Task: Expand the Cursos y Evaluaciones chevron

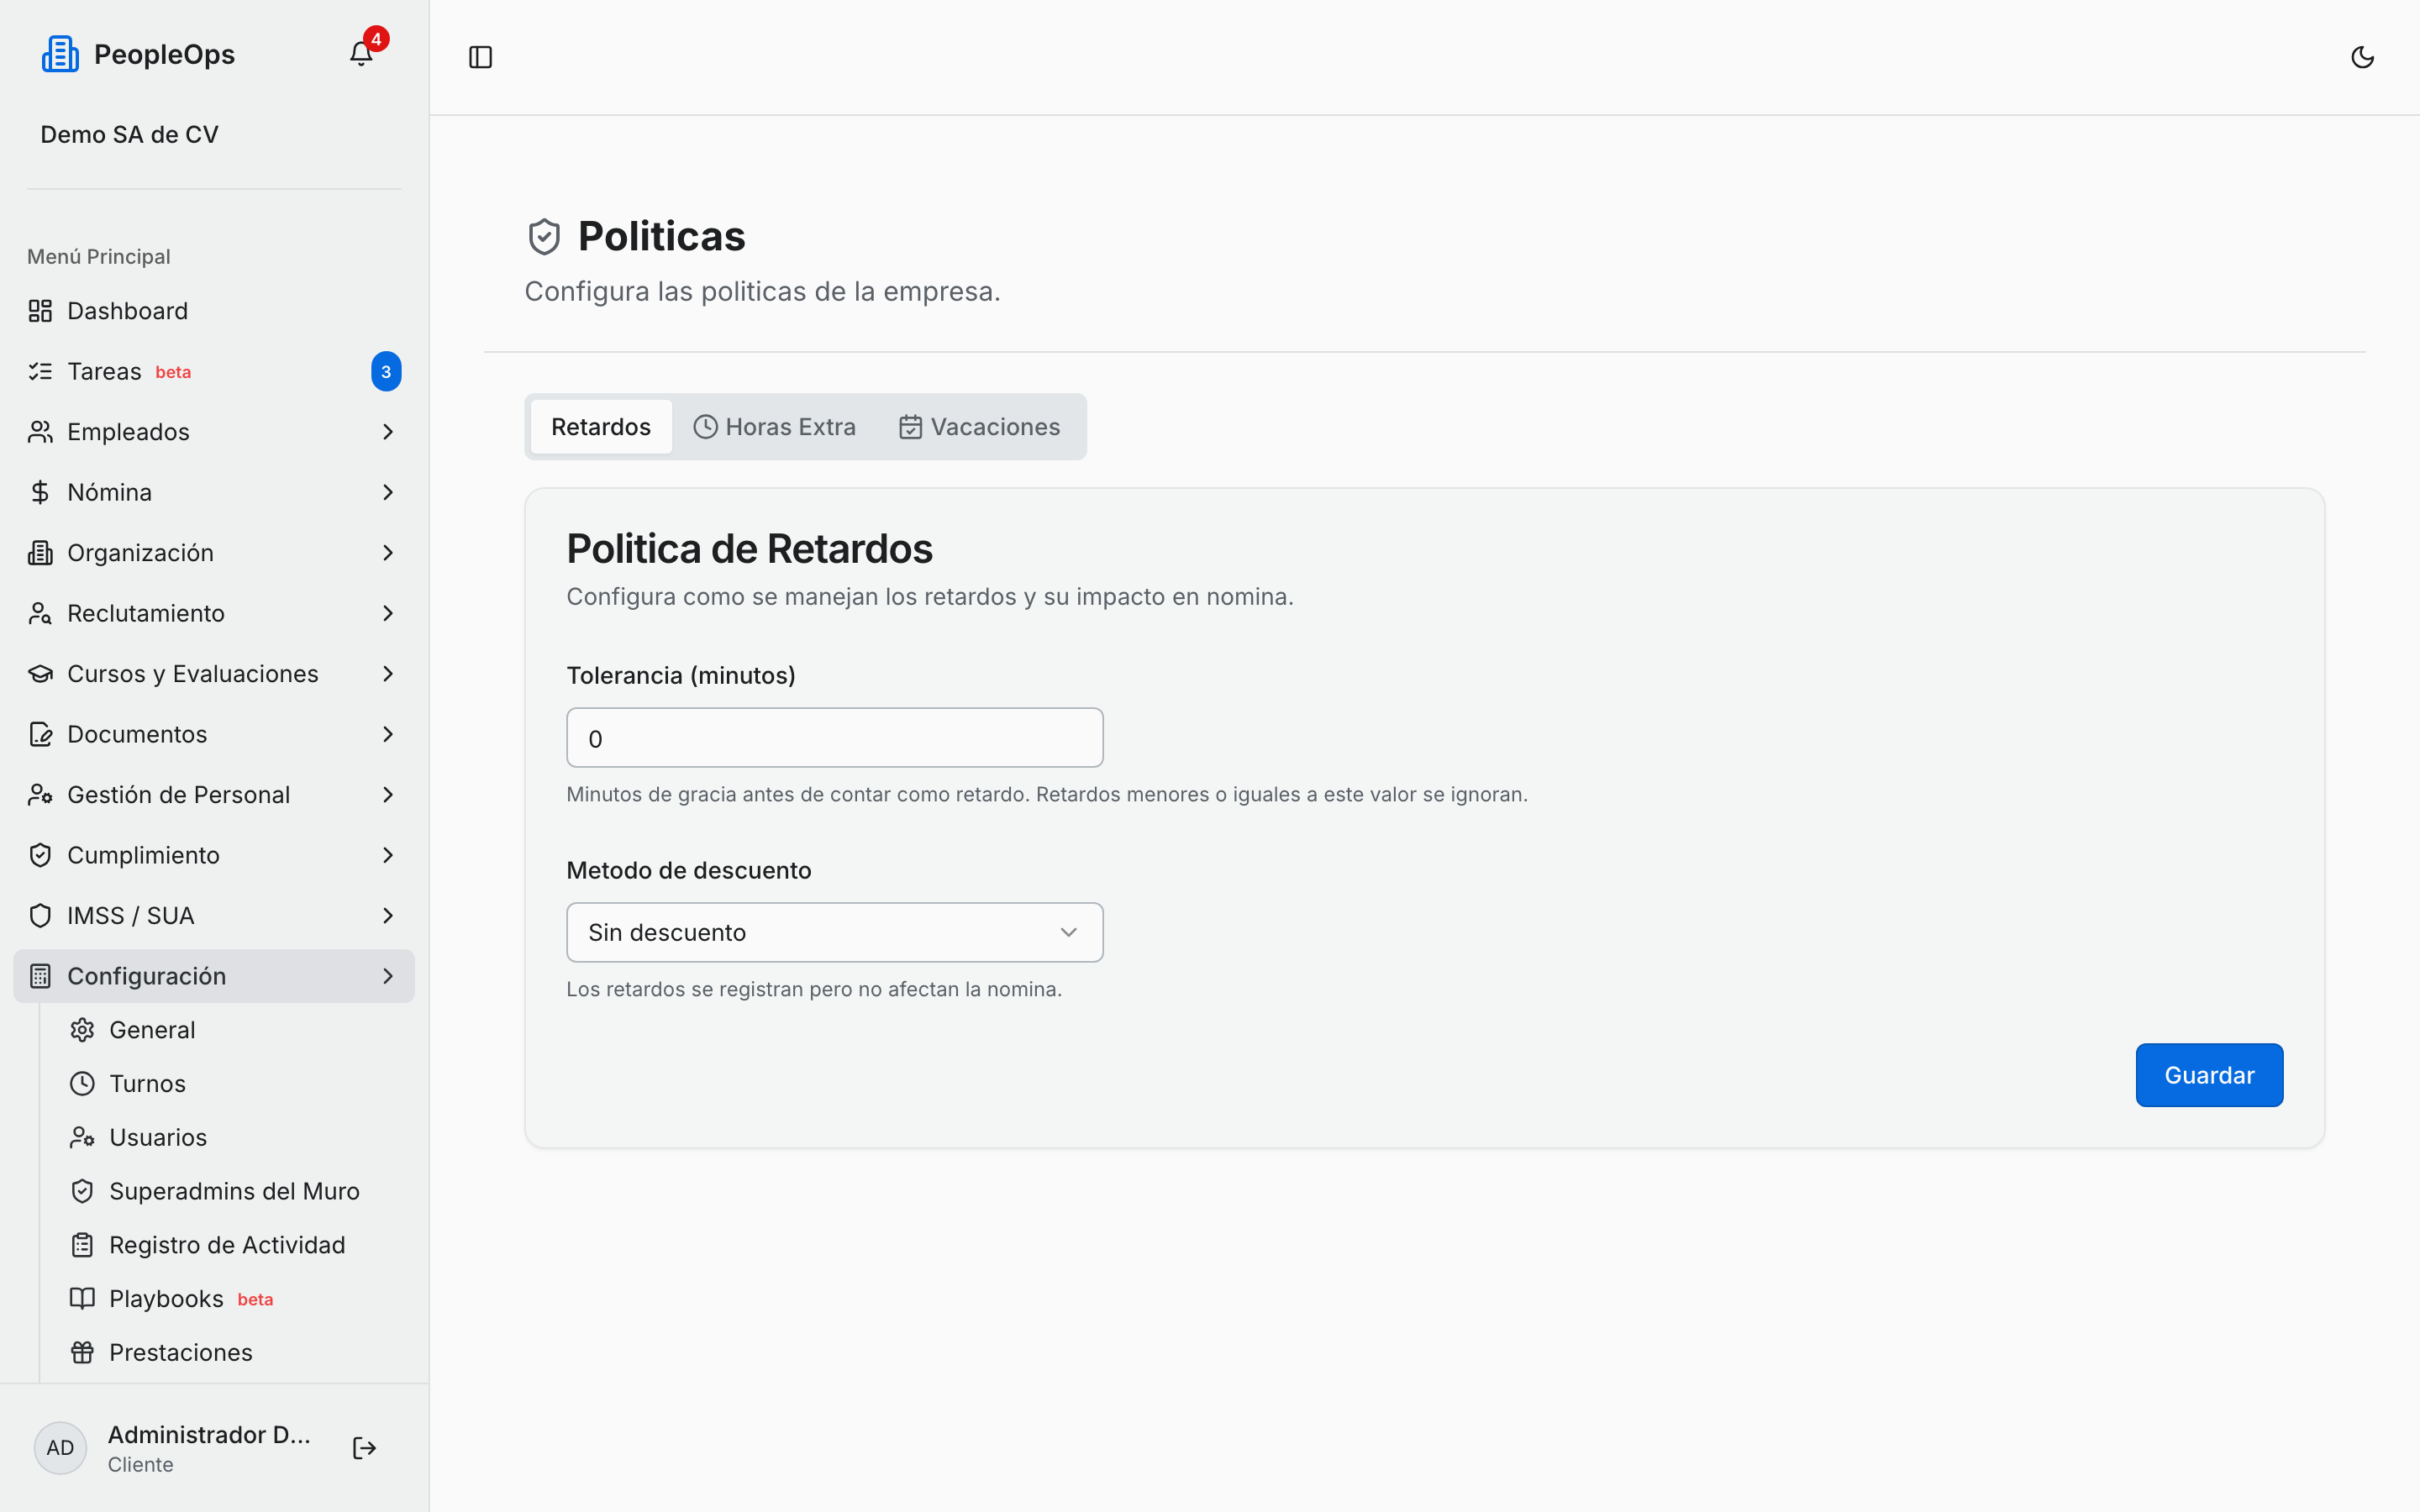Action: (x=388, y=674)
